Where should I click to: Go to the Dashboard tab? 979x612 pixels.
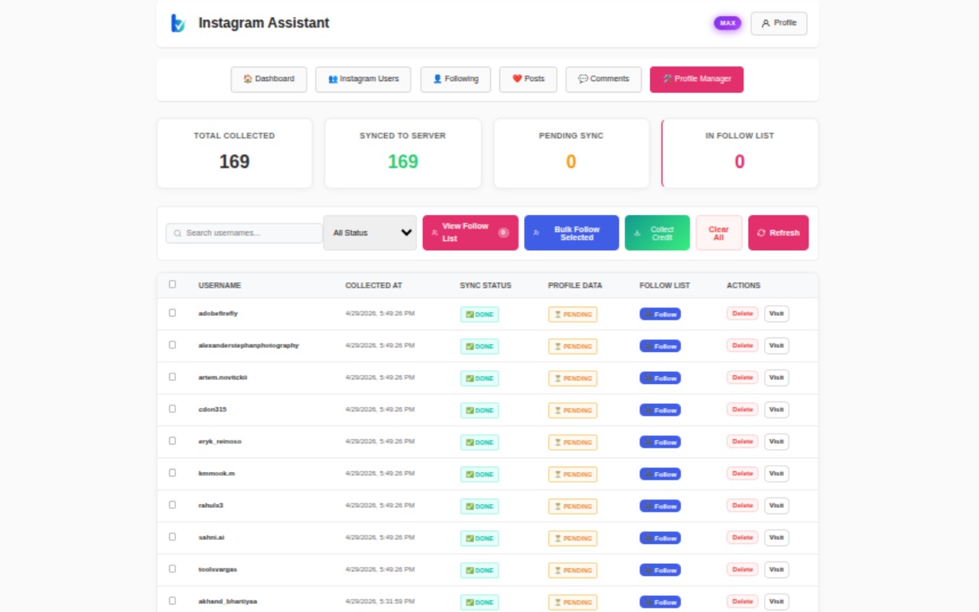[269, 80]
